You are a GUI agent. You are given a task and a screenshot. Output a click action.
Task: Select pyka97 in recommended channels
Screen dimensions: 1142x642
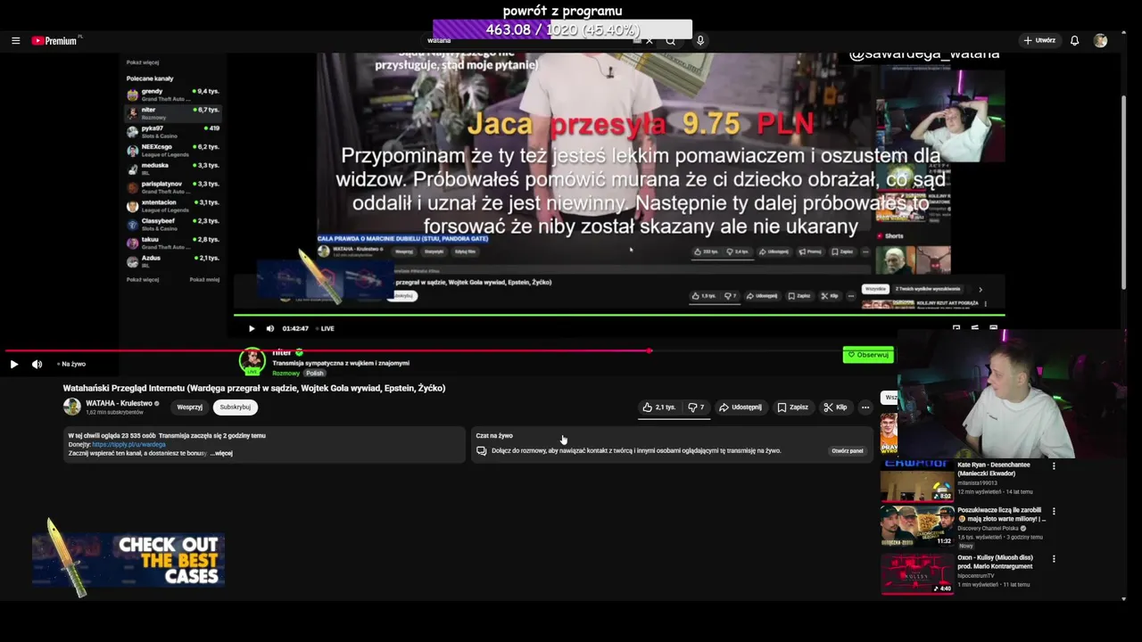coord(173,132)
